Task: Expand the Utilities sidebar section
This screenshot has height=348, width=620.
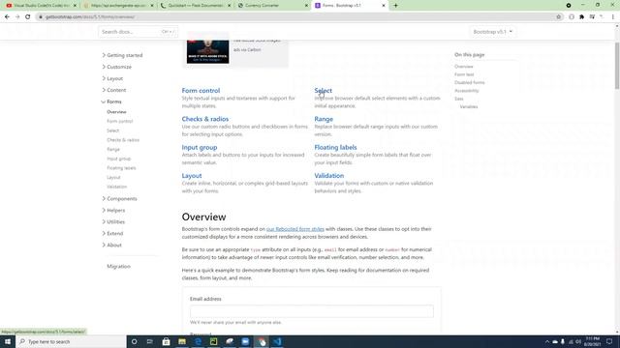Action: [x=114, y=221]
